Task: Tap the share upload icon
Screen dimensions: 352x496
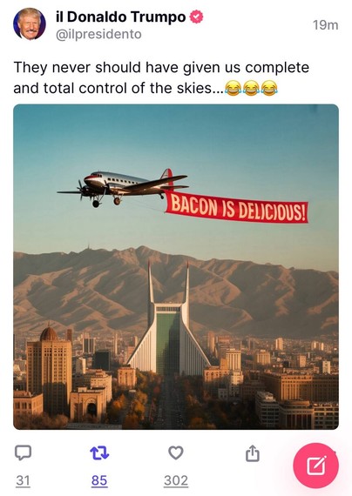Action: coord(253,453)
